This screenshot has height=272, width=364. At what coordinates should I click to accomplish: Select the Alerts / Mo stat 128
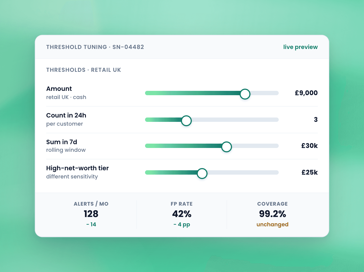point(91,214)
